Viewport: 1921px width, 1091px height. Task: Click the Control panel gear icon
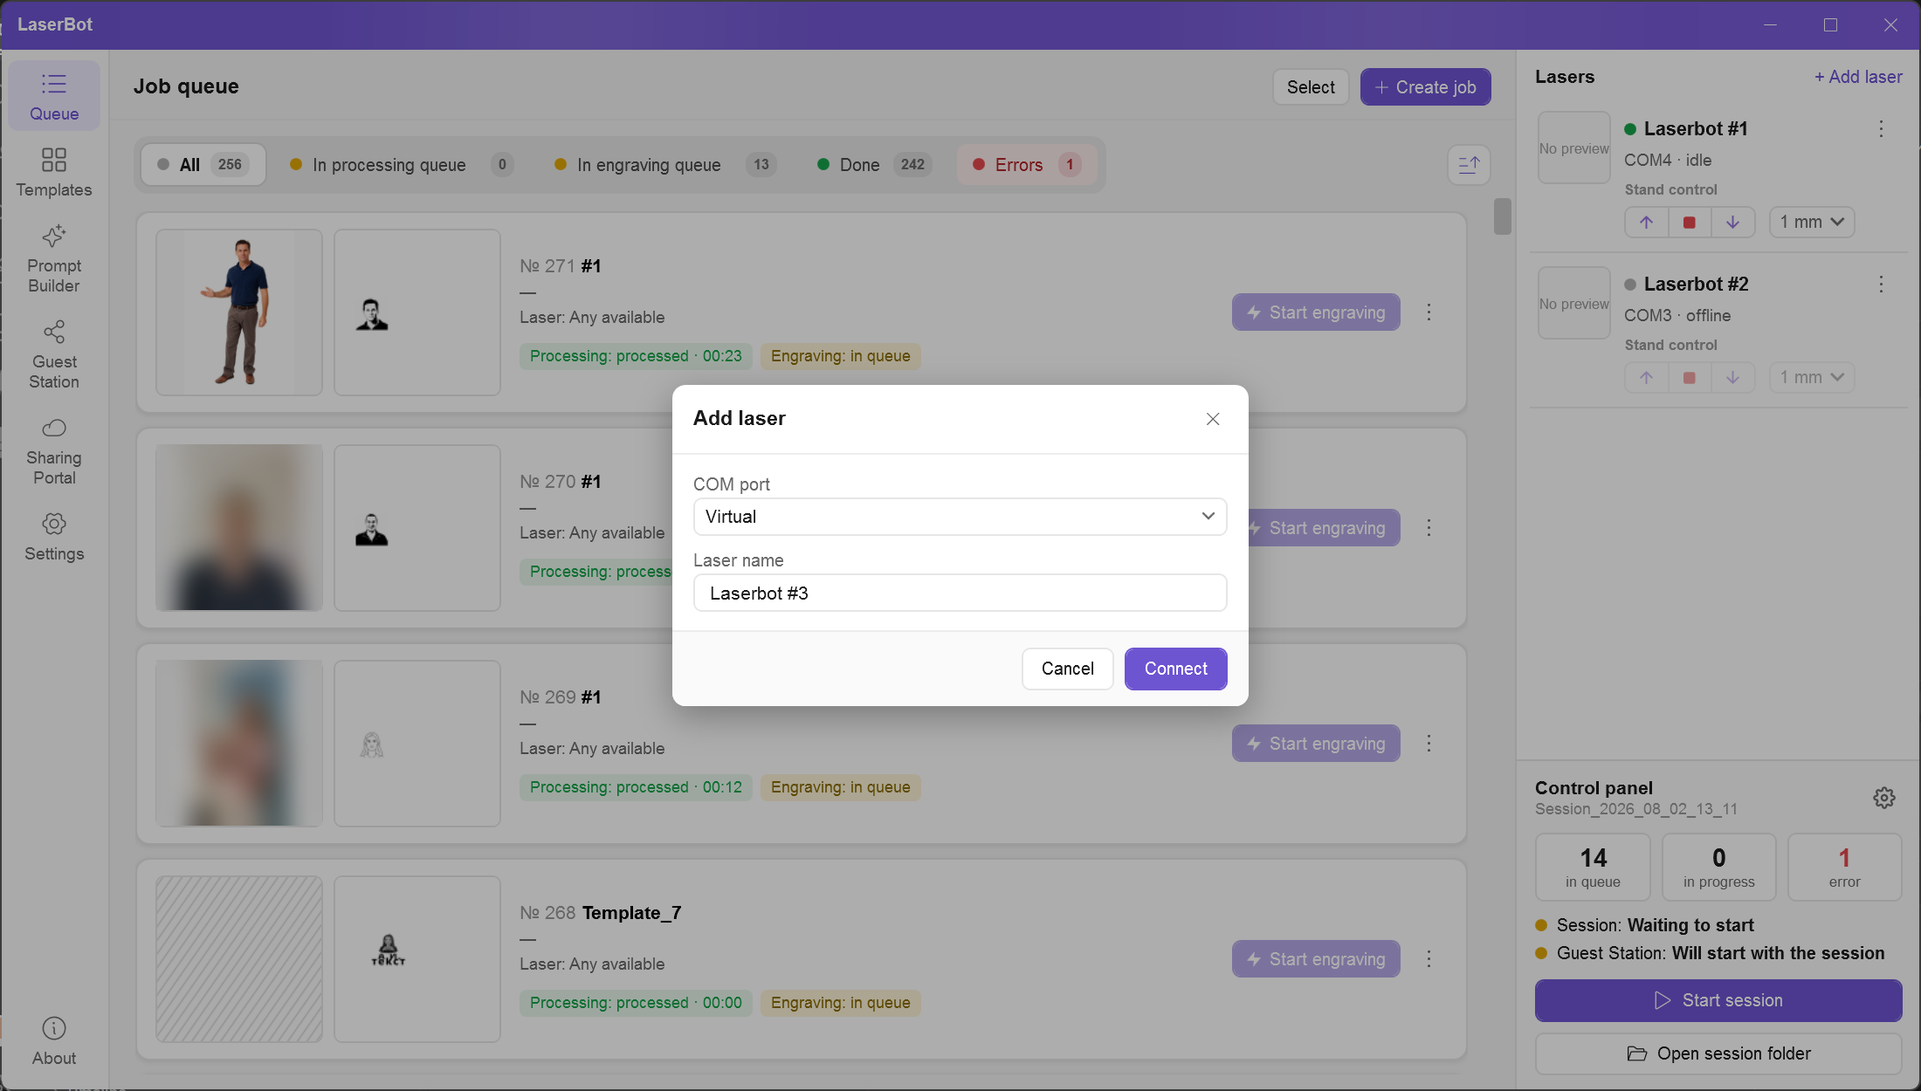[1884, 797]
